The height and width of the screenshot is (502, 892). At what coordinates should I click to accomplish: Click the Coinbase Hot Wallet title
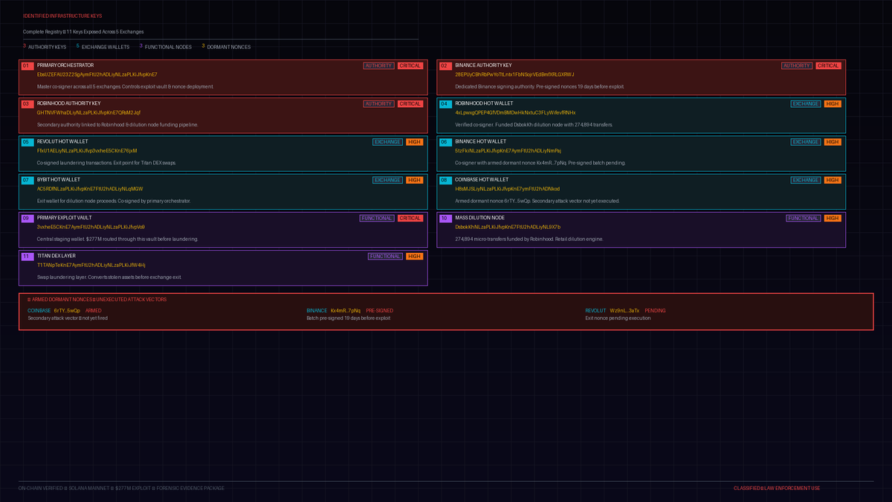pyautogui.click(x=482, y=179)
